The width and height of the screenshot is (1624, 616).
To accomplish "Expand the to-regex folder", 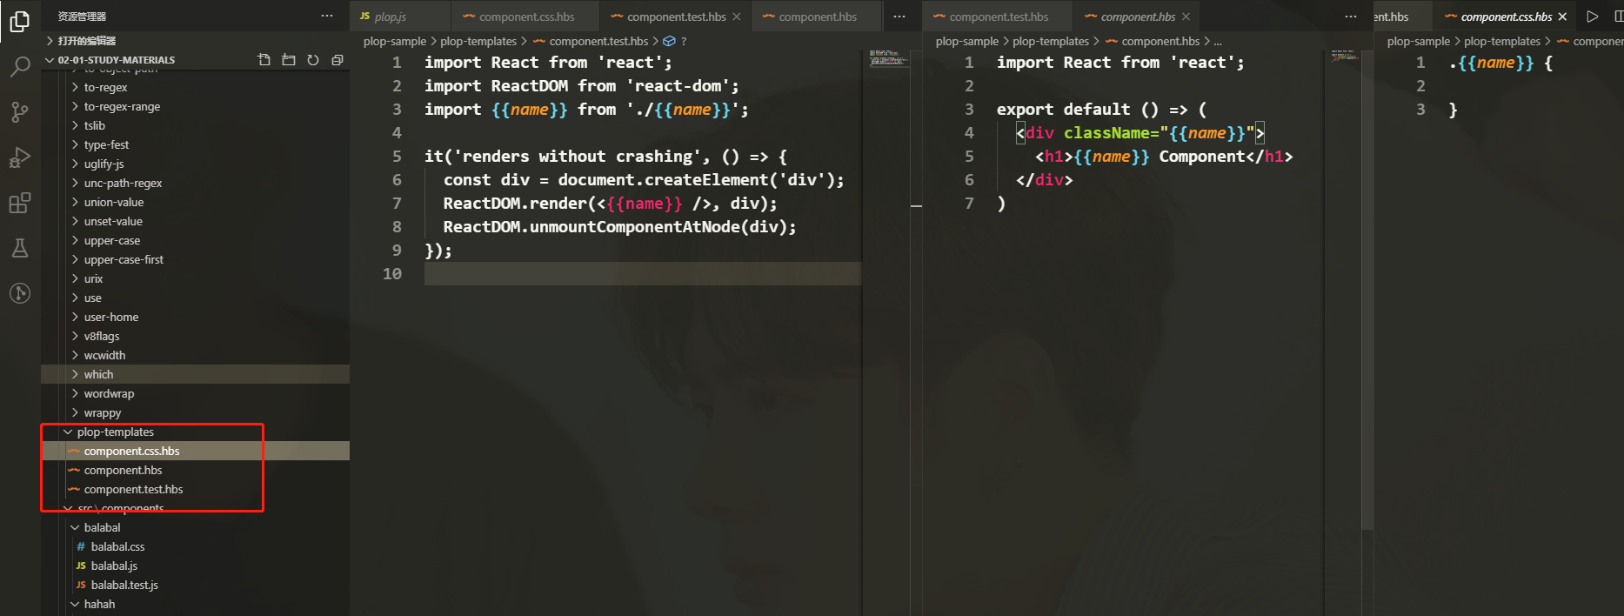I will [195, 87].
